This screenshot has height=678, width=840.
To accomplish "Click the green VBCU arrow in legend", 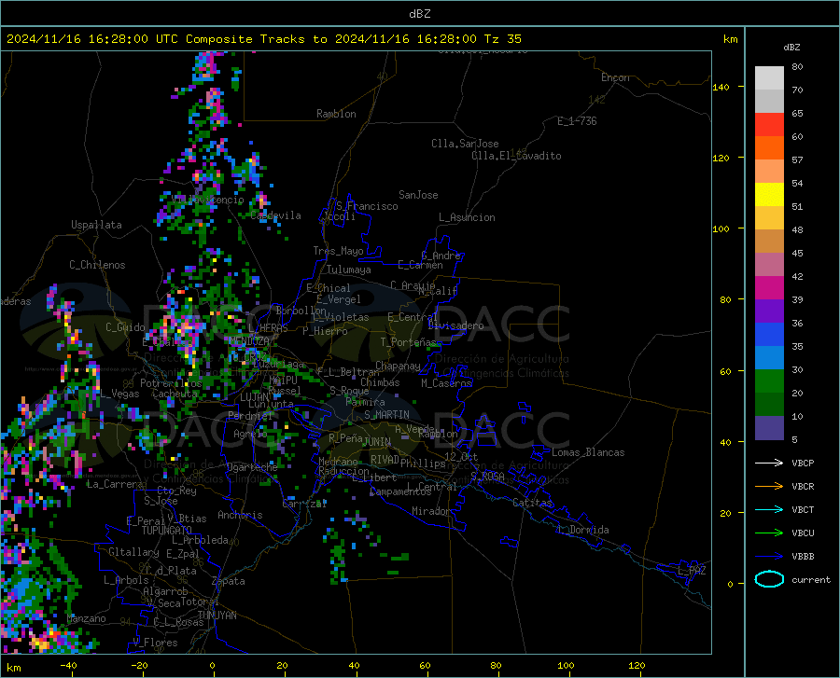I will pyautogui.click(x=769, y=533).
